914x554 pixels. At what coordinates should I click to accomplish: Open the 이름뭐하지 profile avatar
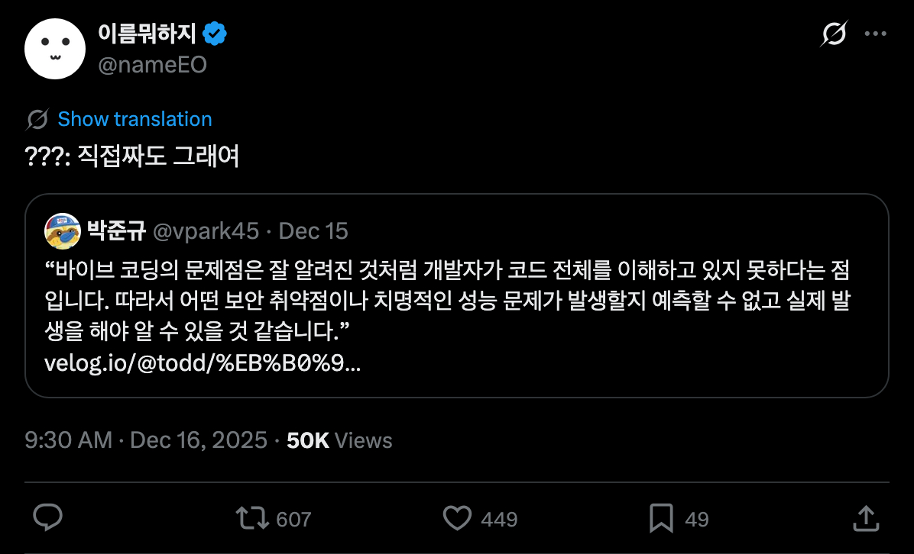53,48
